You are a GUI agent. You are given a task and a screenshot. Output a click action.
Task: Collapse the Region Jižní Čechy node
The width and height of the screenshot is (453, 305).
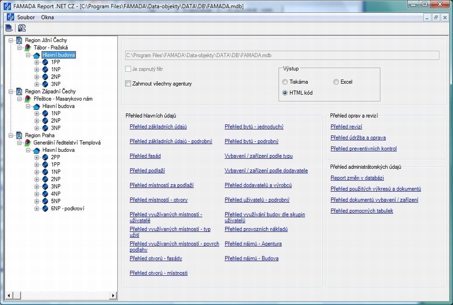(x=11, y=40)
